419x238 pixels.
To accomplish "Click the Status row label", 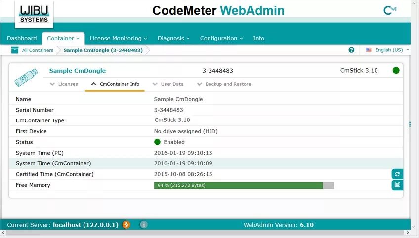I will coord(24,142).
